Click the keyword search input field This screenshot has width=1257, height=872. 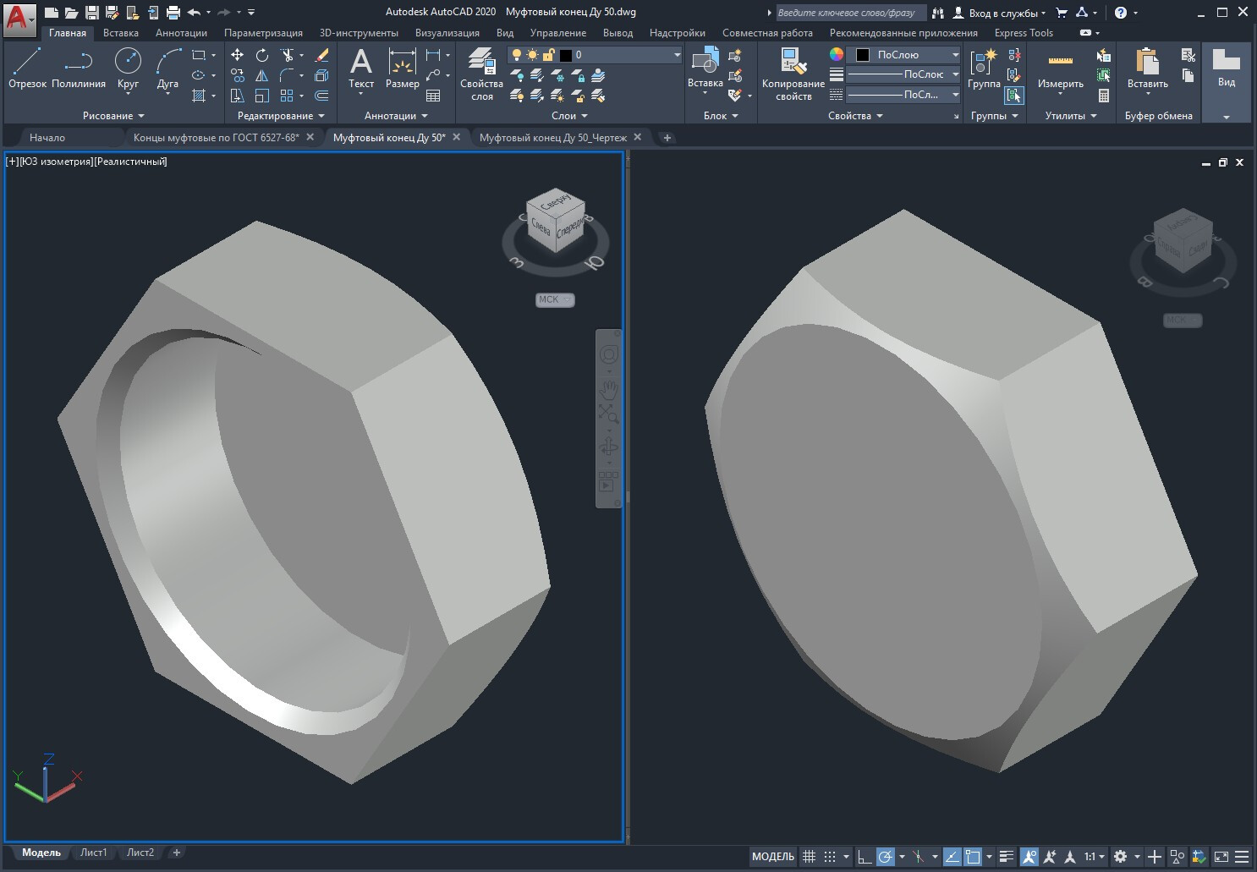pos(851,13)
